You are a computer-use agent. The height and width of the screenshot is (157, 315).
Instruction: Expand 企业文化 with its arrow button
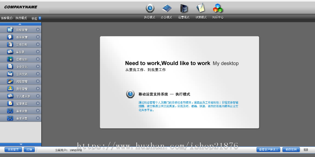coord(38,66)
